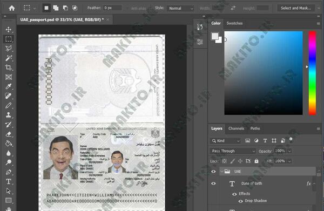Toggle visibility of UAE group

pyautogui.click(x=213, y=172)
